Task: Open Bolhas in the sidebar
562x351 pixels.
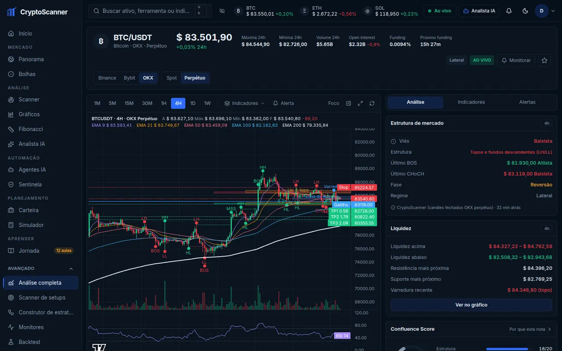Action: click(x=40, y=74)
